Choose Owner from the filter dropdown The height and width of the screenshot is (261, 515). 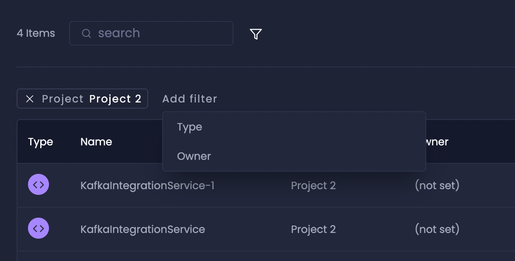(x=294, y=156)
